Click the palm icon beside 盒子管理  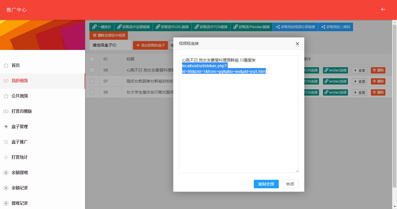6,127
